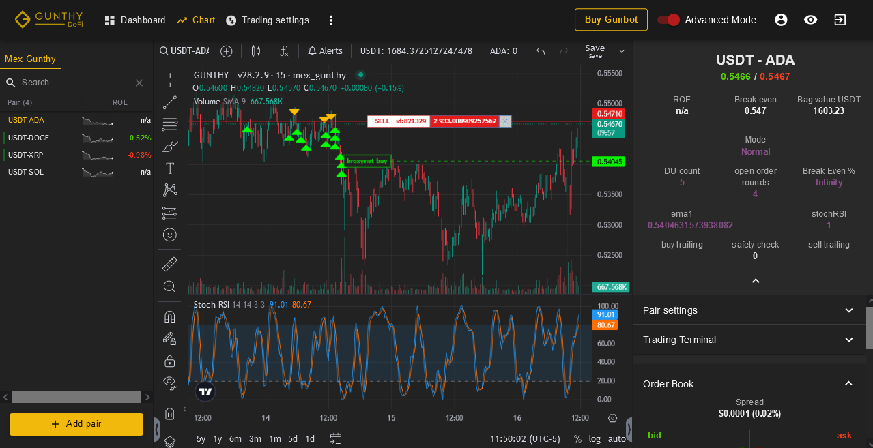Click the USDT-ADA symbol search

click(184, 51)
